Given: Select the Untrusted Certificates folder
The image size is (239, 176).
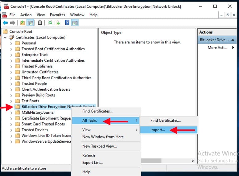Looking at the screenshot, I should tap(40, 72).
